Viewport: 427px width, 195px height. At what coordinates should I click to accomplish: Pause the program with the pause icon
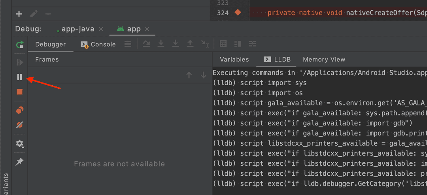(x=19, y=77)
